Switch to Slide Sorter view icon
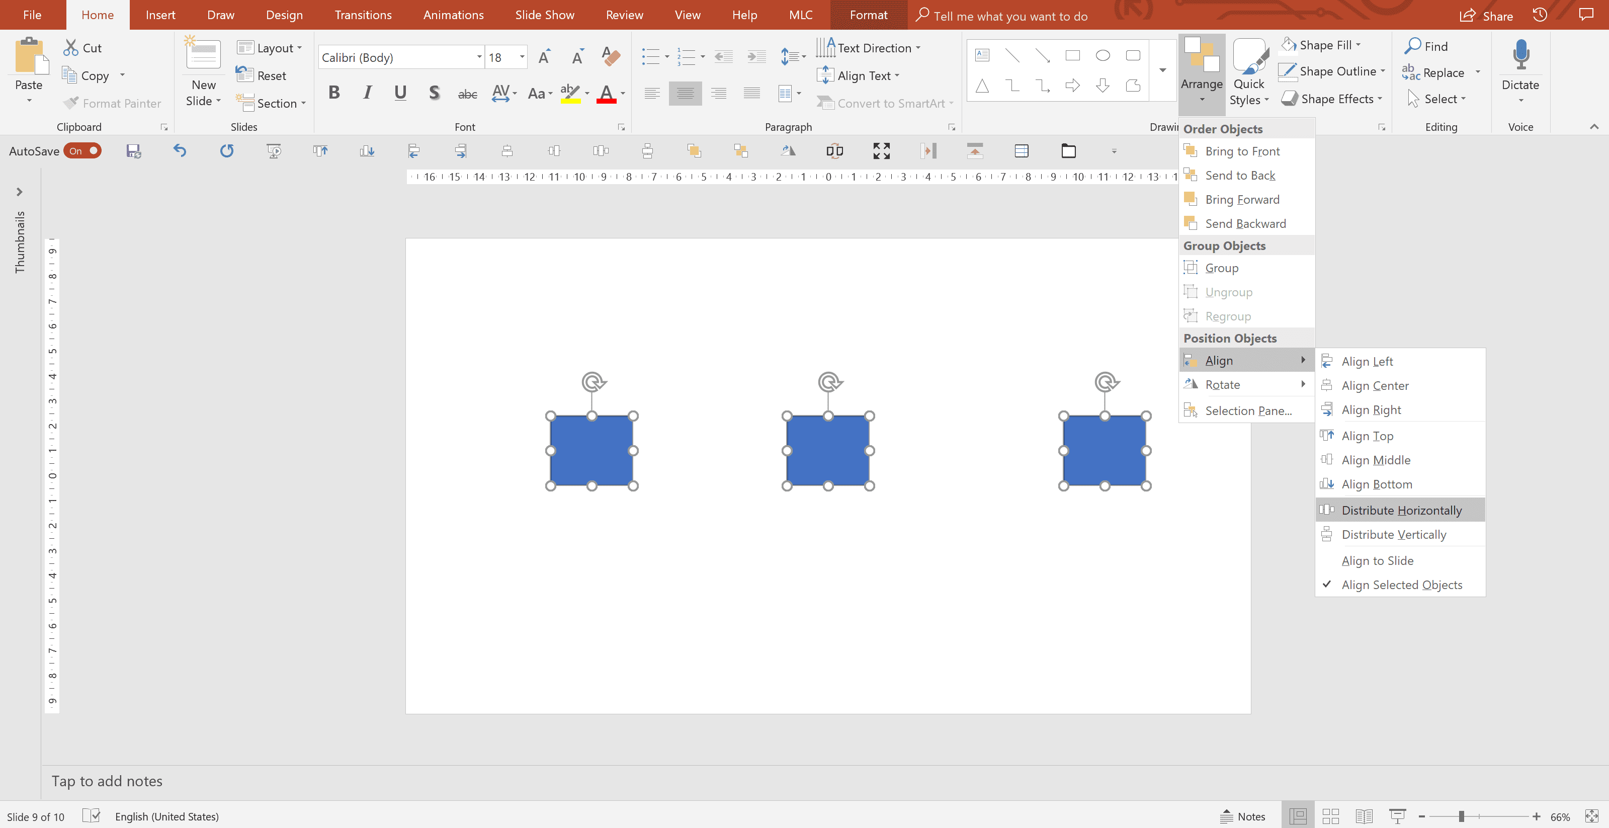 pos(1330,816)
